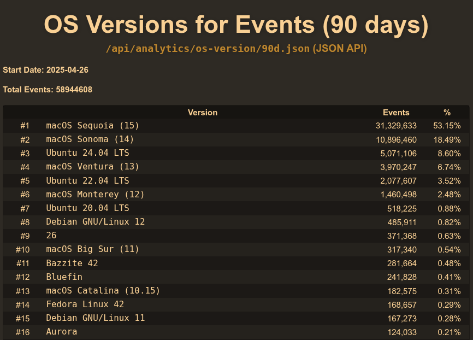
Task: Select 'Aurora' row name
Action: tap(62, 332)
